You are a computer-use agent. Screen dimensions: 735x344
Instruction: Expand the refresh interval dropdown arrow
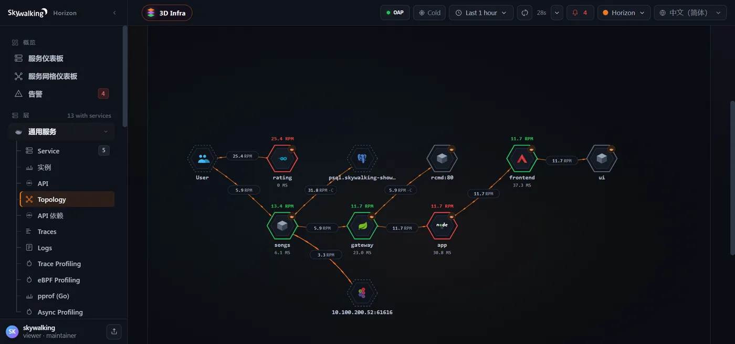point(556,13)
